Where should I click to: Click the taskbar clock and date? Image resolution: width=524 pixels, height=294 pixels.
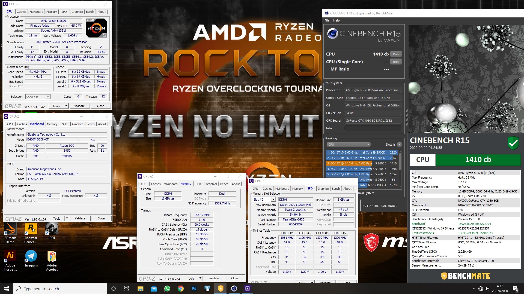coord(500,289)
